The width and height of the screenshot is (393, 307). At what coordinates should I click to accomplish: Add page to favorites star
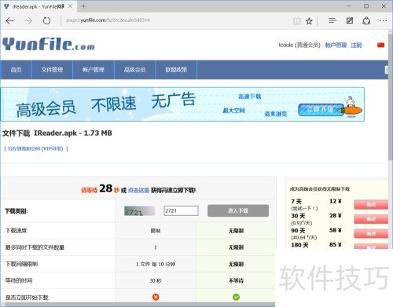[x=309, y=21]
